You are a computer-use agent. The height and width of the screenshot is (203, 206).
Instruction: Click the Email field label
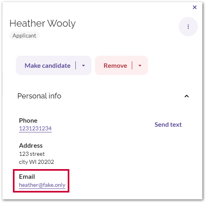pos(27,176)
